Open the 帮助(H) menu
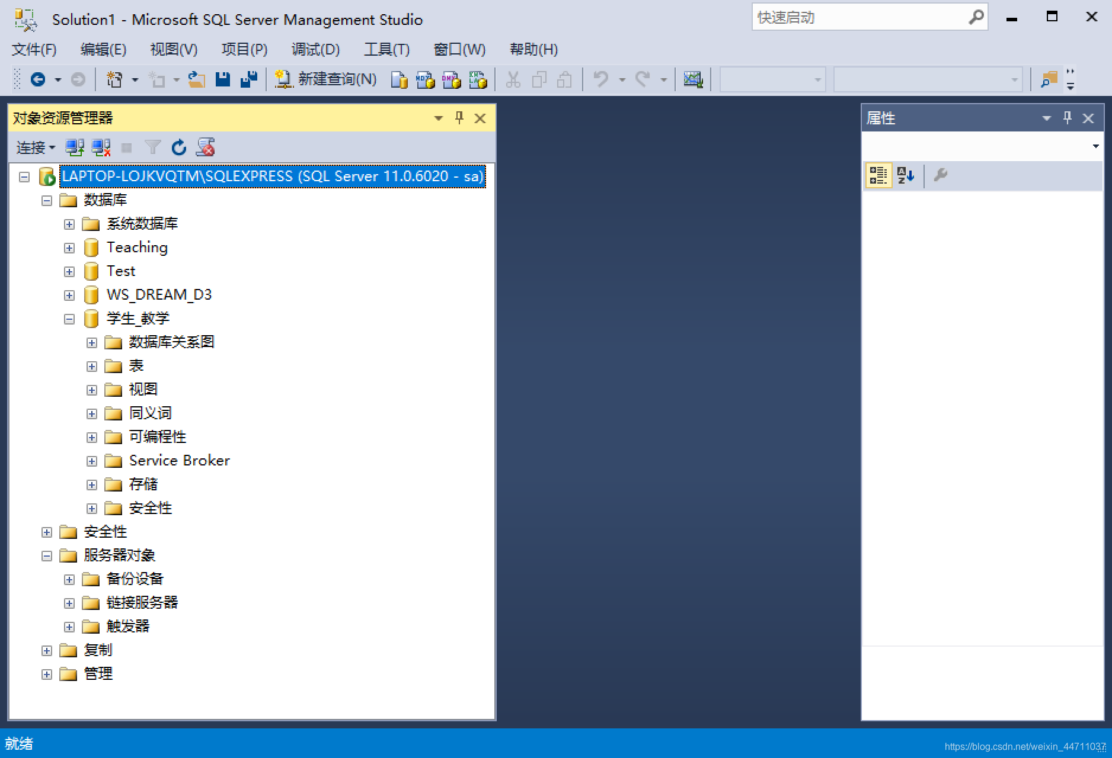This screenshot has width=1112, height=758. pyautogui.click(x=534, y=49)
